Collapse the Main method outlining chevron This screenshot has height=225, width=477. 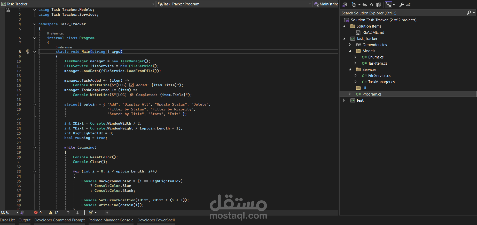(x=35, y=52)
